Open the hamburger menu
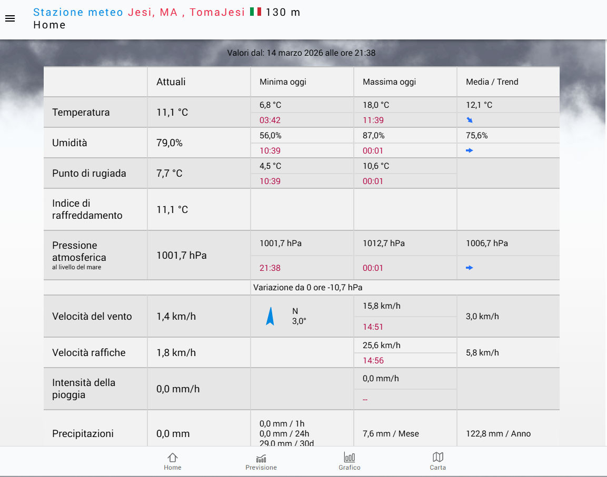This screenshot has height=477, width=607. 10,18
